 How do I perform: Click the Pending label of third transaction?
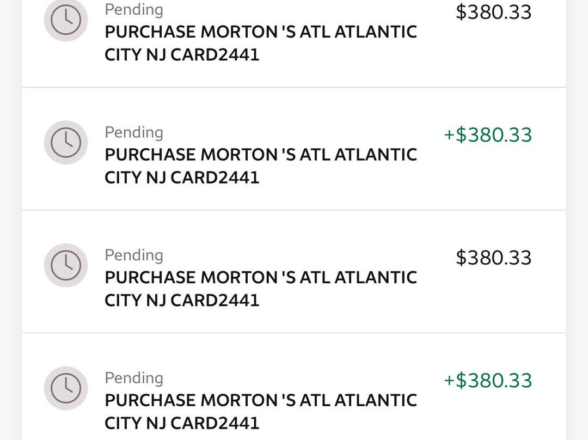pos(134,255)
